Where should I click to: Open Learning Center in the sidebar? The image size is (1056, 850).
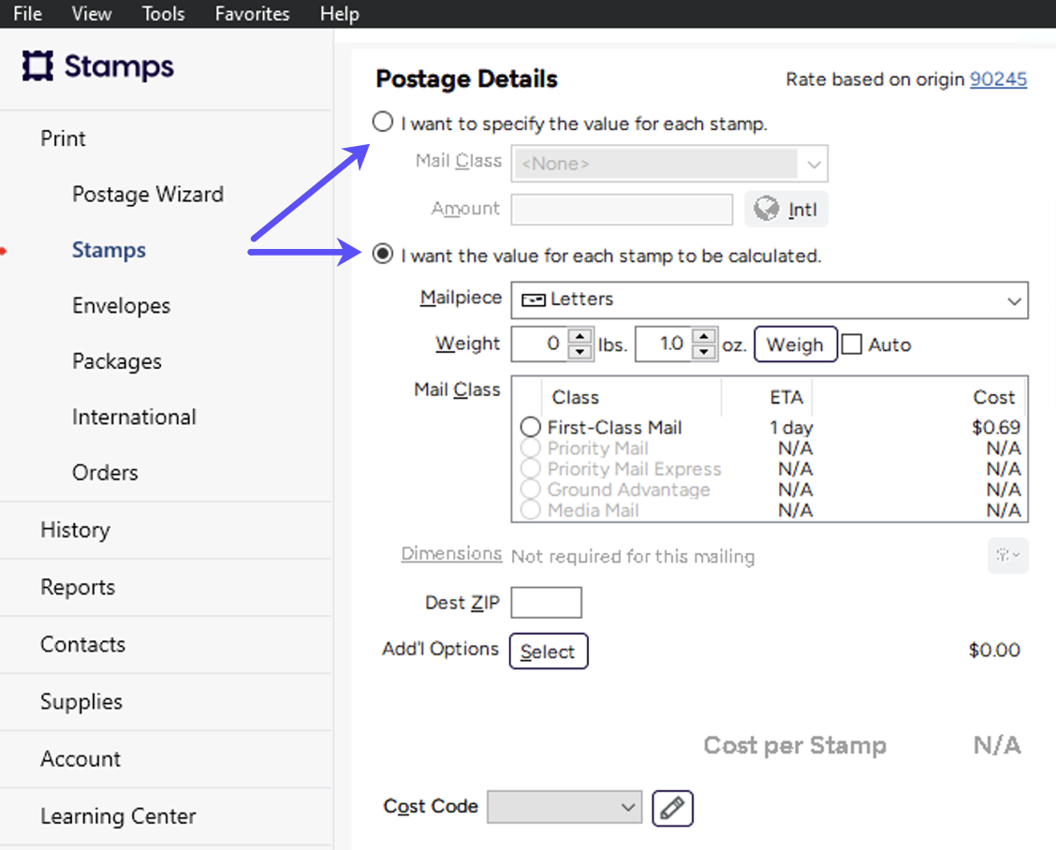[x=118, y=816]
